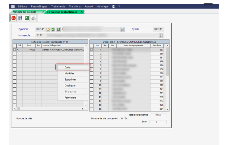Open the Paramétrages menu
Viewport: 226px width, 145px height.
pos(39,7)
